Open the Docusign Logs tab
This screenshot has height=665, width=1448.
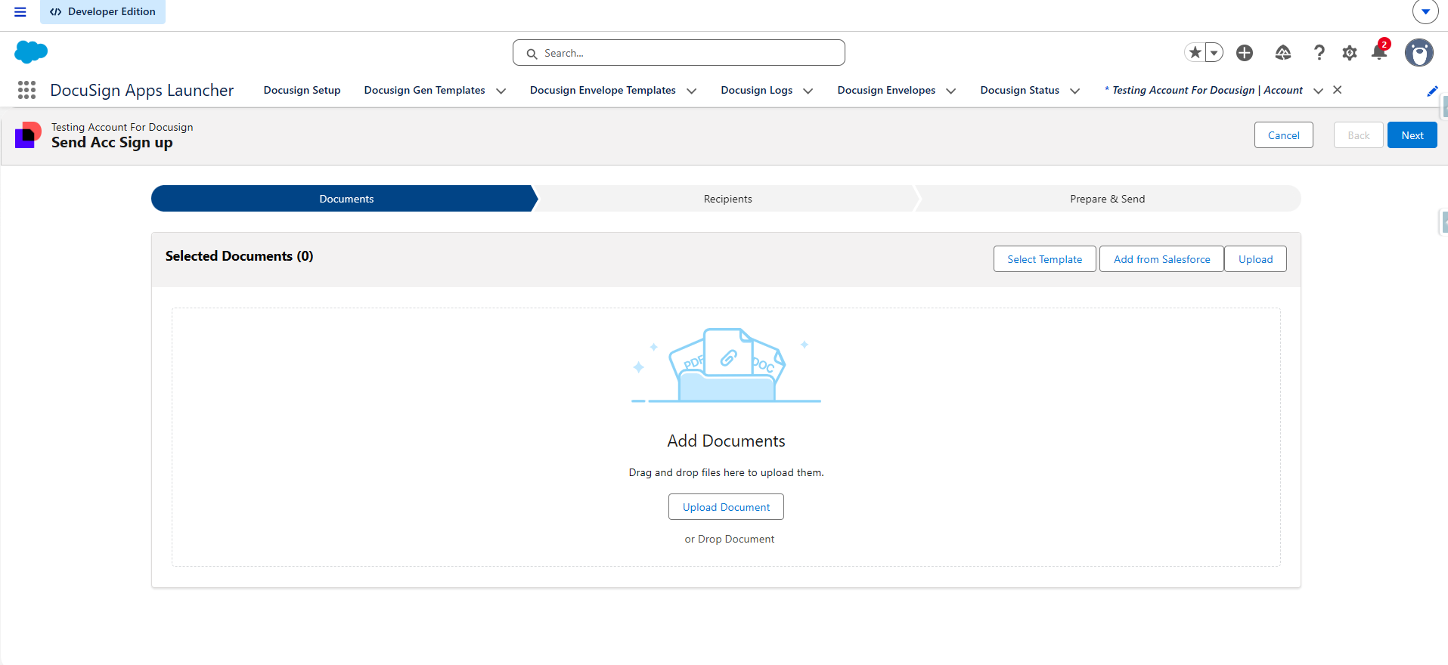756,90
